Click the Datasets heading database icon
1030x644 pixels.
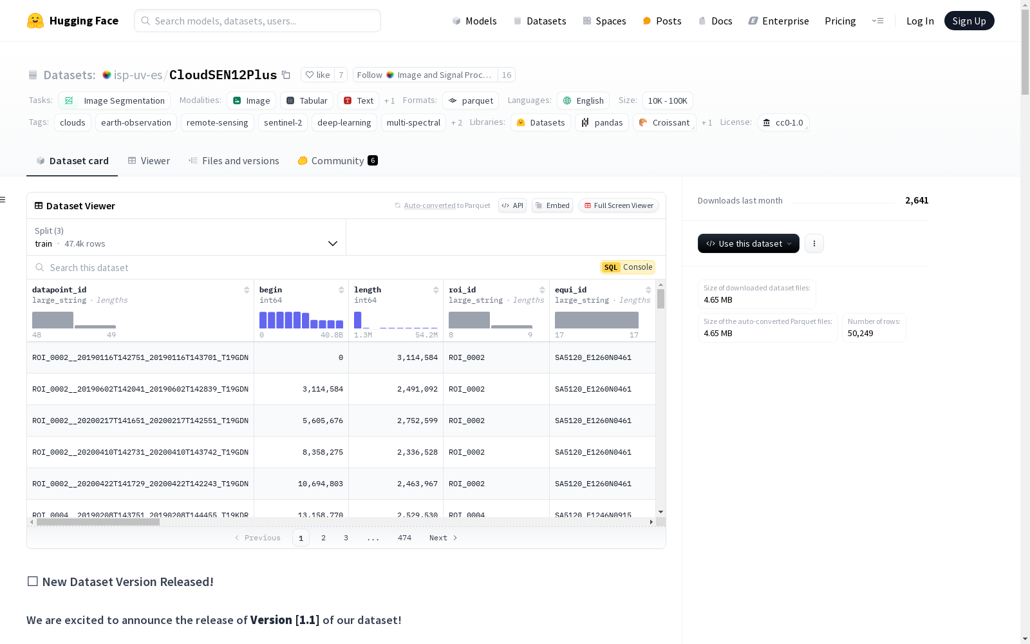(33, 75)
